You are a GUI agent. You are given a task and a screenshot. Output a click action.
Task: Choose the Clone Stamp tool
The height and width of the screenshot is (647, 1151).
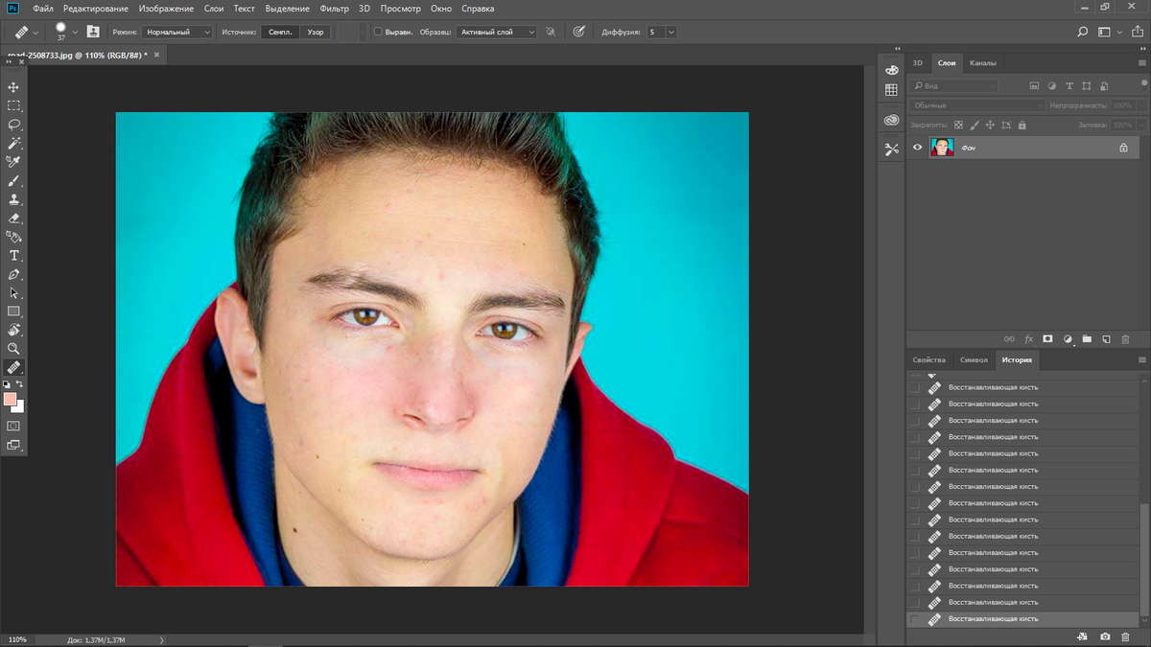pos(13,199)
